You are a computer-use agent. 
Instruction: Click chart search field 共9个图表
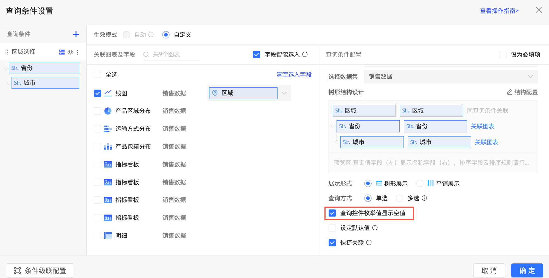point(171,54)
